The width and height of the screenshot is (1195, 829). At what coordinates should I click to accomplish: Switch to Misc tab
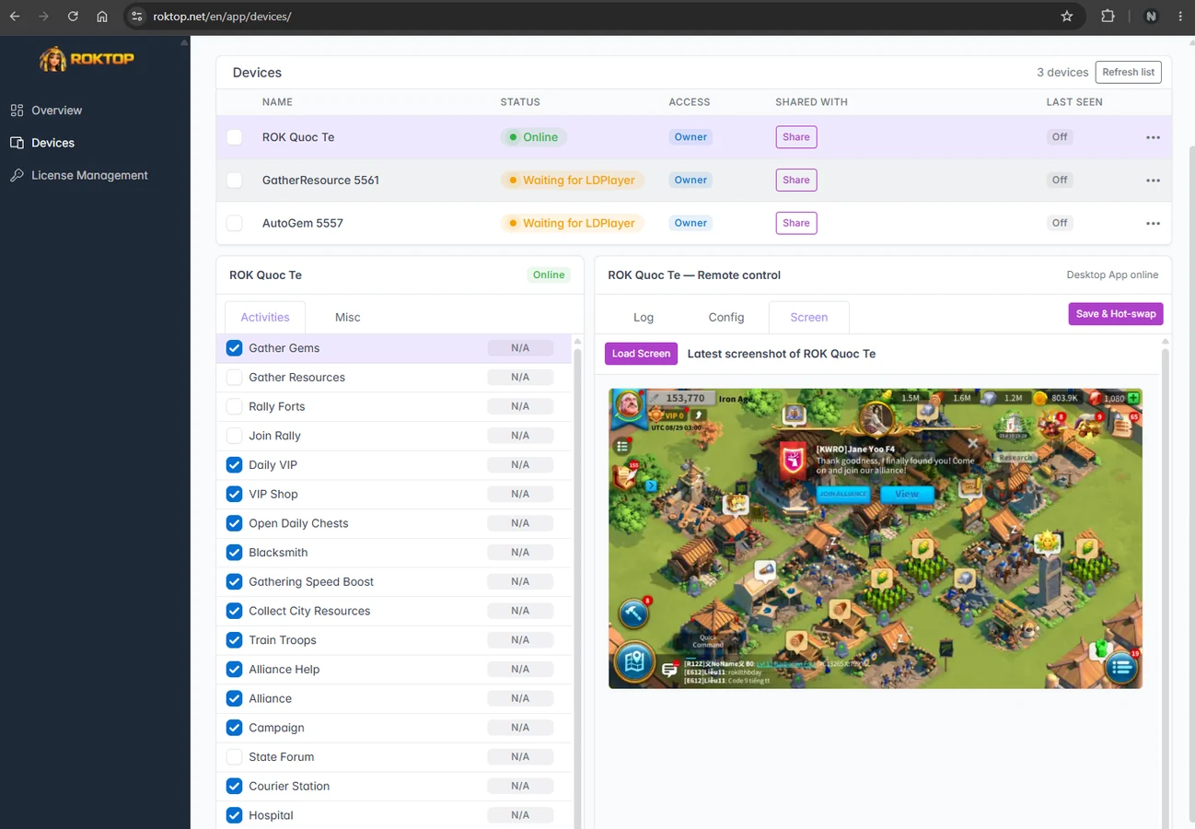(347, 317)
